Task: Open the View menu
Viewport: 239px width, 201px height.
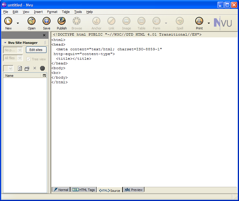Action: pos(26,12)
